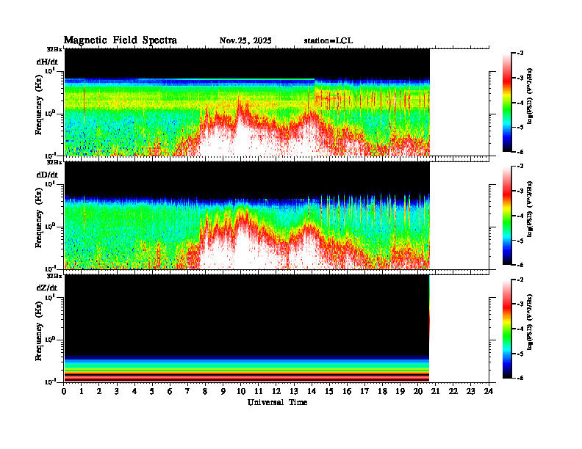Click the dZ/dt colorbar
Screen dimensions: 582x449
pyautogui.click(x=507, y=329)
